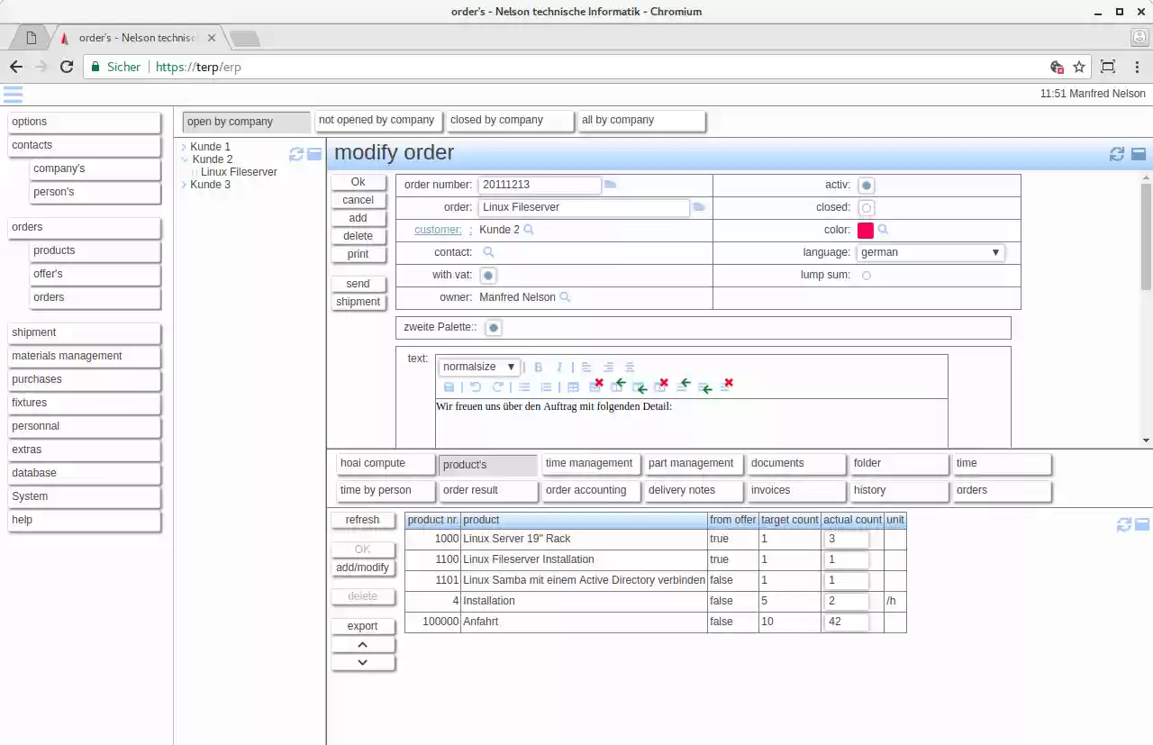Insert a table using the table icon
Screen dimensions: 1153x745
click(574, 386)
